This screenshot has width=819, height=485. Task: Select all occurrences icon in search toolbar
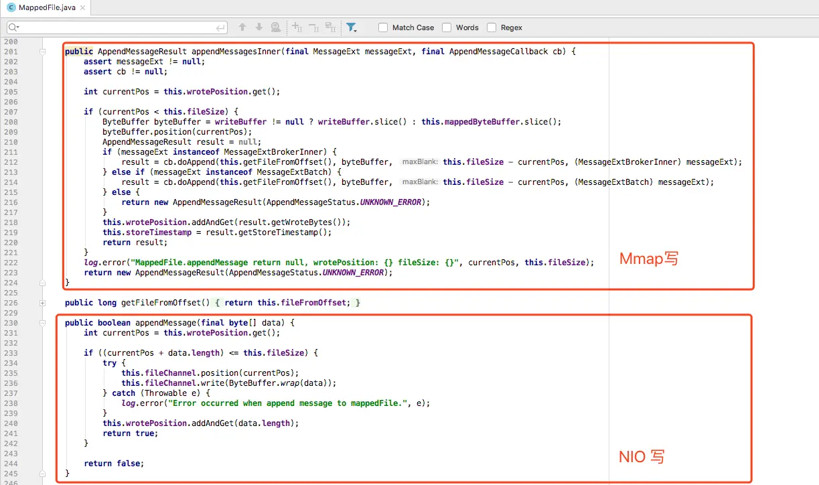tap(330, 27)
